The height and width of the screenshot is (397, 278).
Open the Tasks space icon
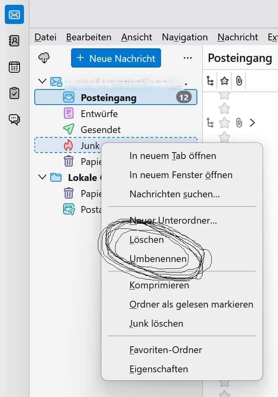(x=14, y=93)
